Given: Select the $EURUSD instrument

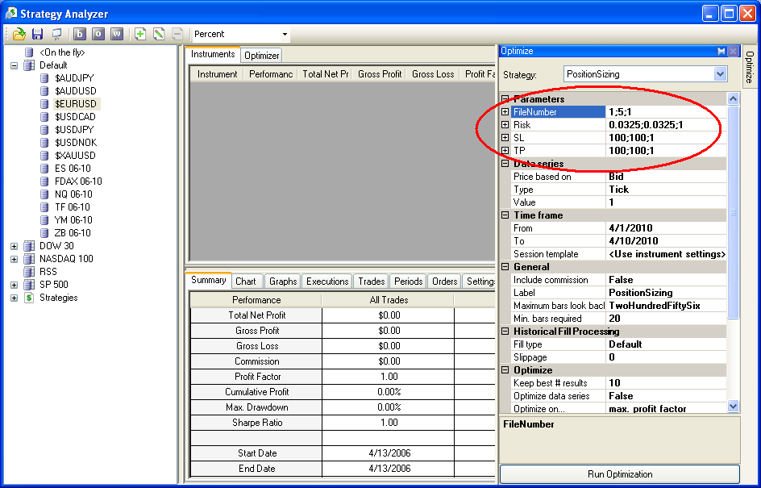Looking at the screenshot, I should (x=75, y=104).
